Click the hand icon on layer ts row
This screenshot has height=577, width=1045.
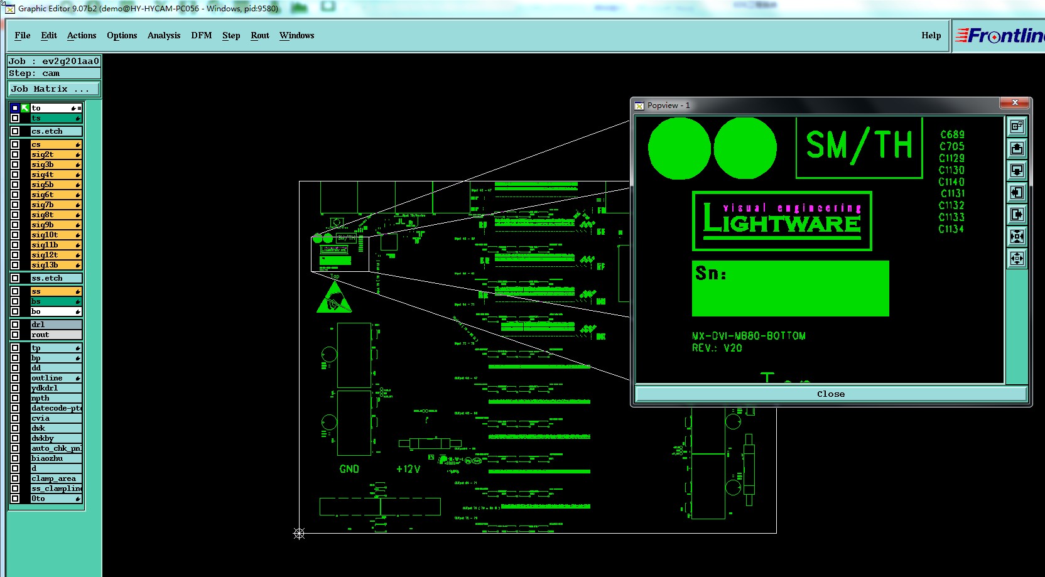78,119
